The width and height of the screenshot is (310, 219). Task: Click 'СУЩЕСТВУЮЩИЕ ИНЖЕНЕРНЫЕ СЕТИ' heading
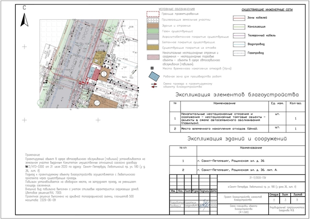pyautogui.click(x=267, y=10)
